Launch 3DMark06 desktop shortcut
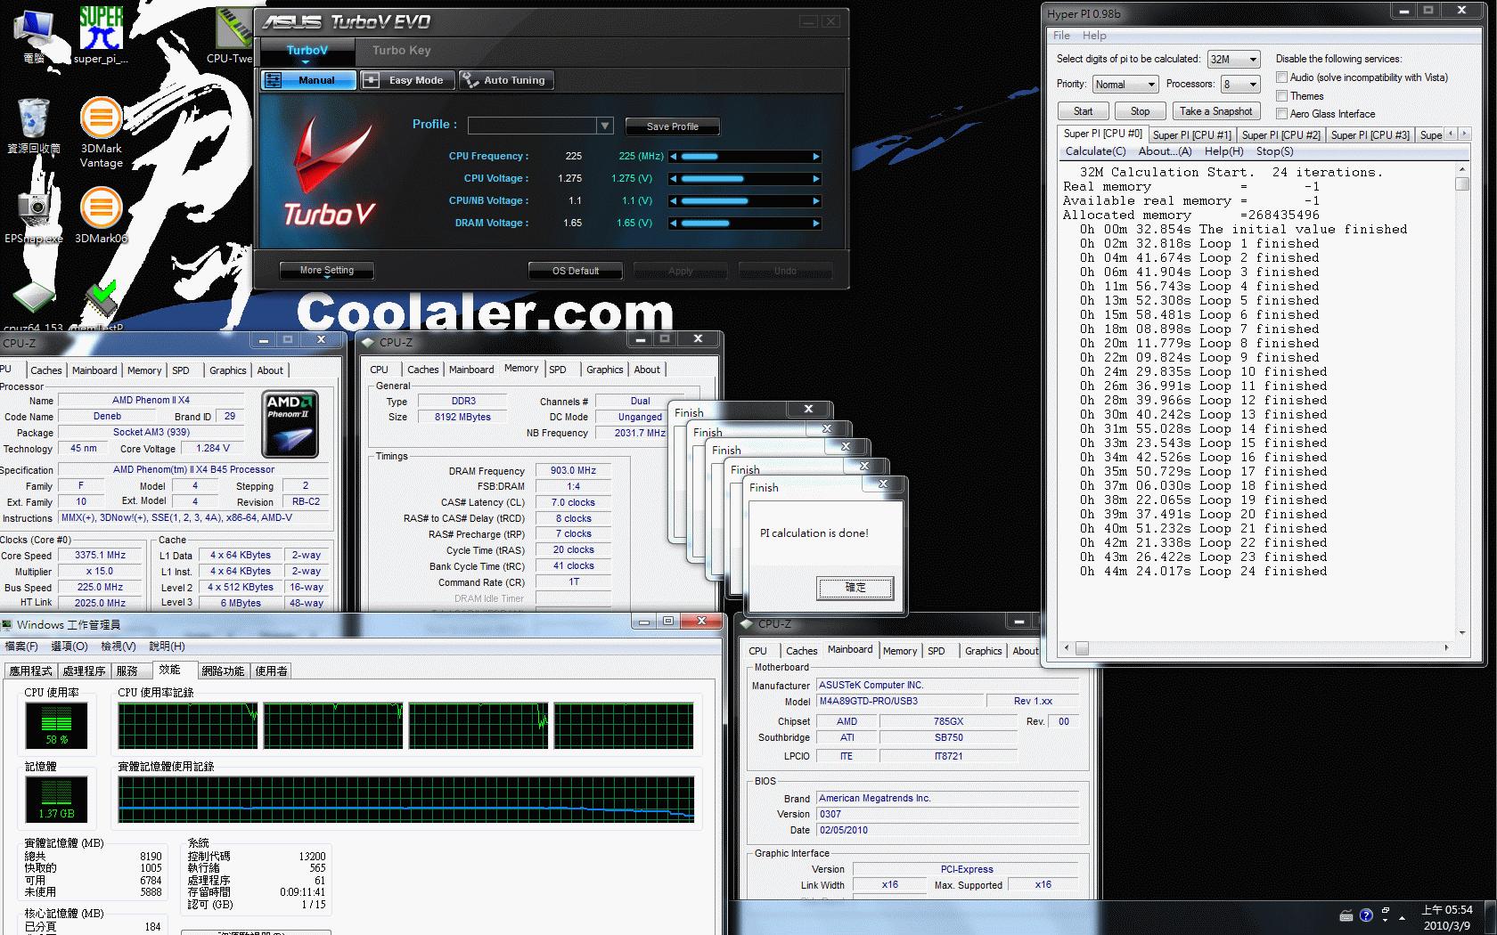The width and height of the screenshot is (1497, 935). [x=101, y=214]
